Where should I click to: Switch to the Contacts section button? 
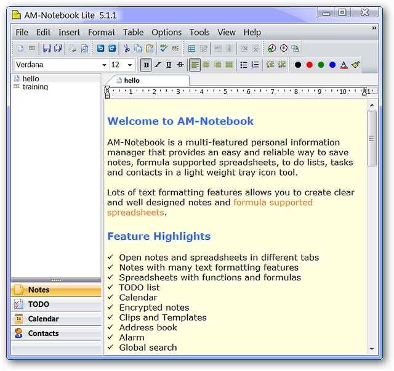tap(56, 333)
